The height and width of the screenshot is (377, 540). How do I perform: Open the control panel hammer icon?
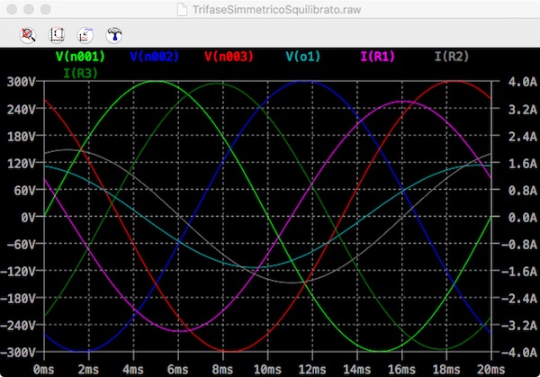pyautogui.click(x=114, y=35)
